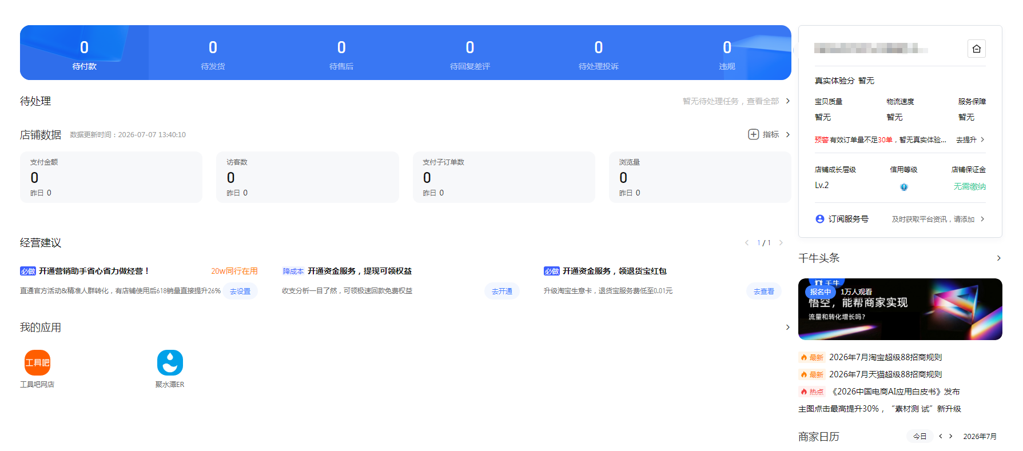Select the 待发货 order tab
The width and height of the screenshot is (1023, 451).
[x=213, y=53]
